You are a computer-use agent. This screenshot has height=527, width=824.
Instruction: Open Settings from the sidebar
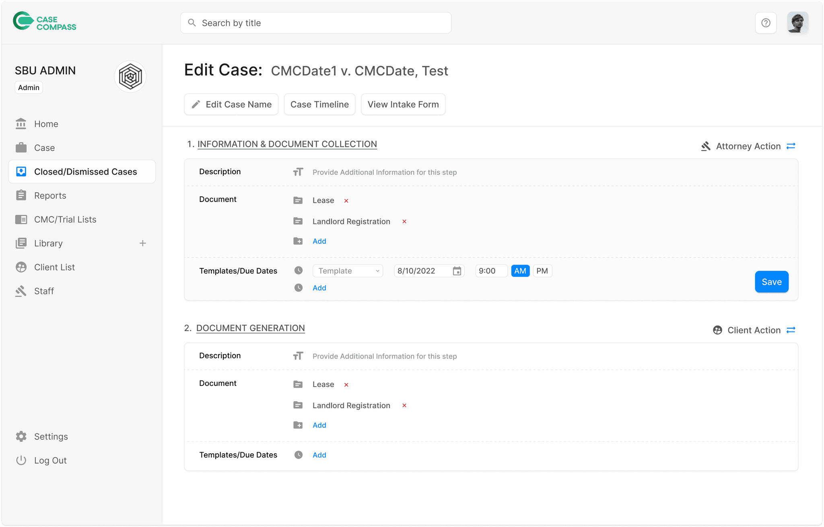(51, 436)
